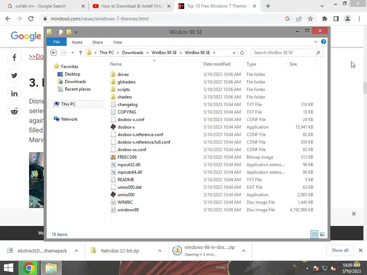Share page on LinkedIn icon
This screenshot has width=367, height=275.
(14, 93)
